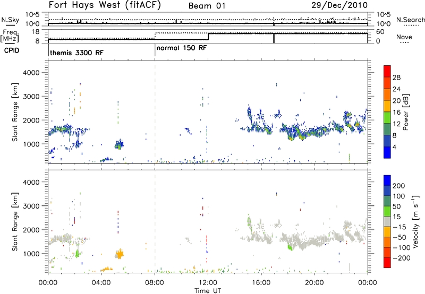Click the 'N.Sky' legend label
Screen dimensions: 425x294
[x=10, y=20]
